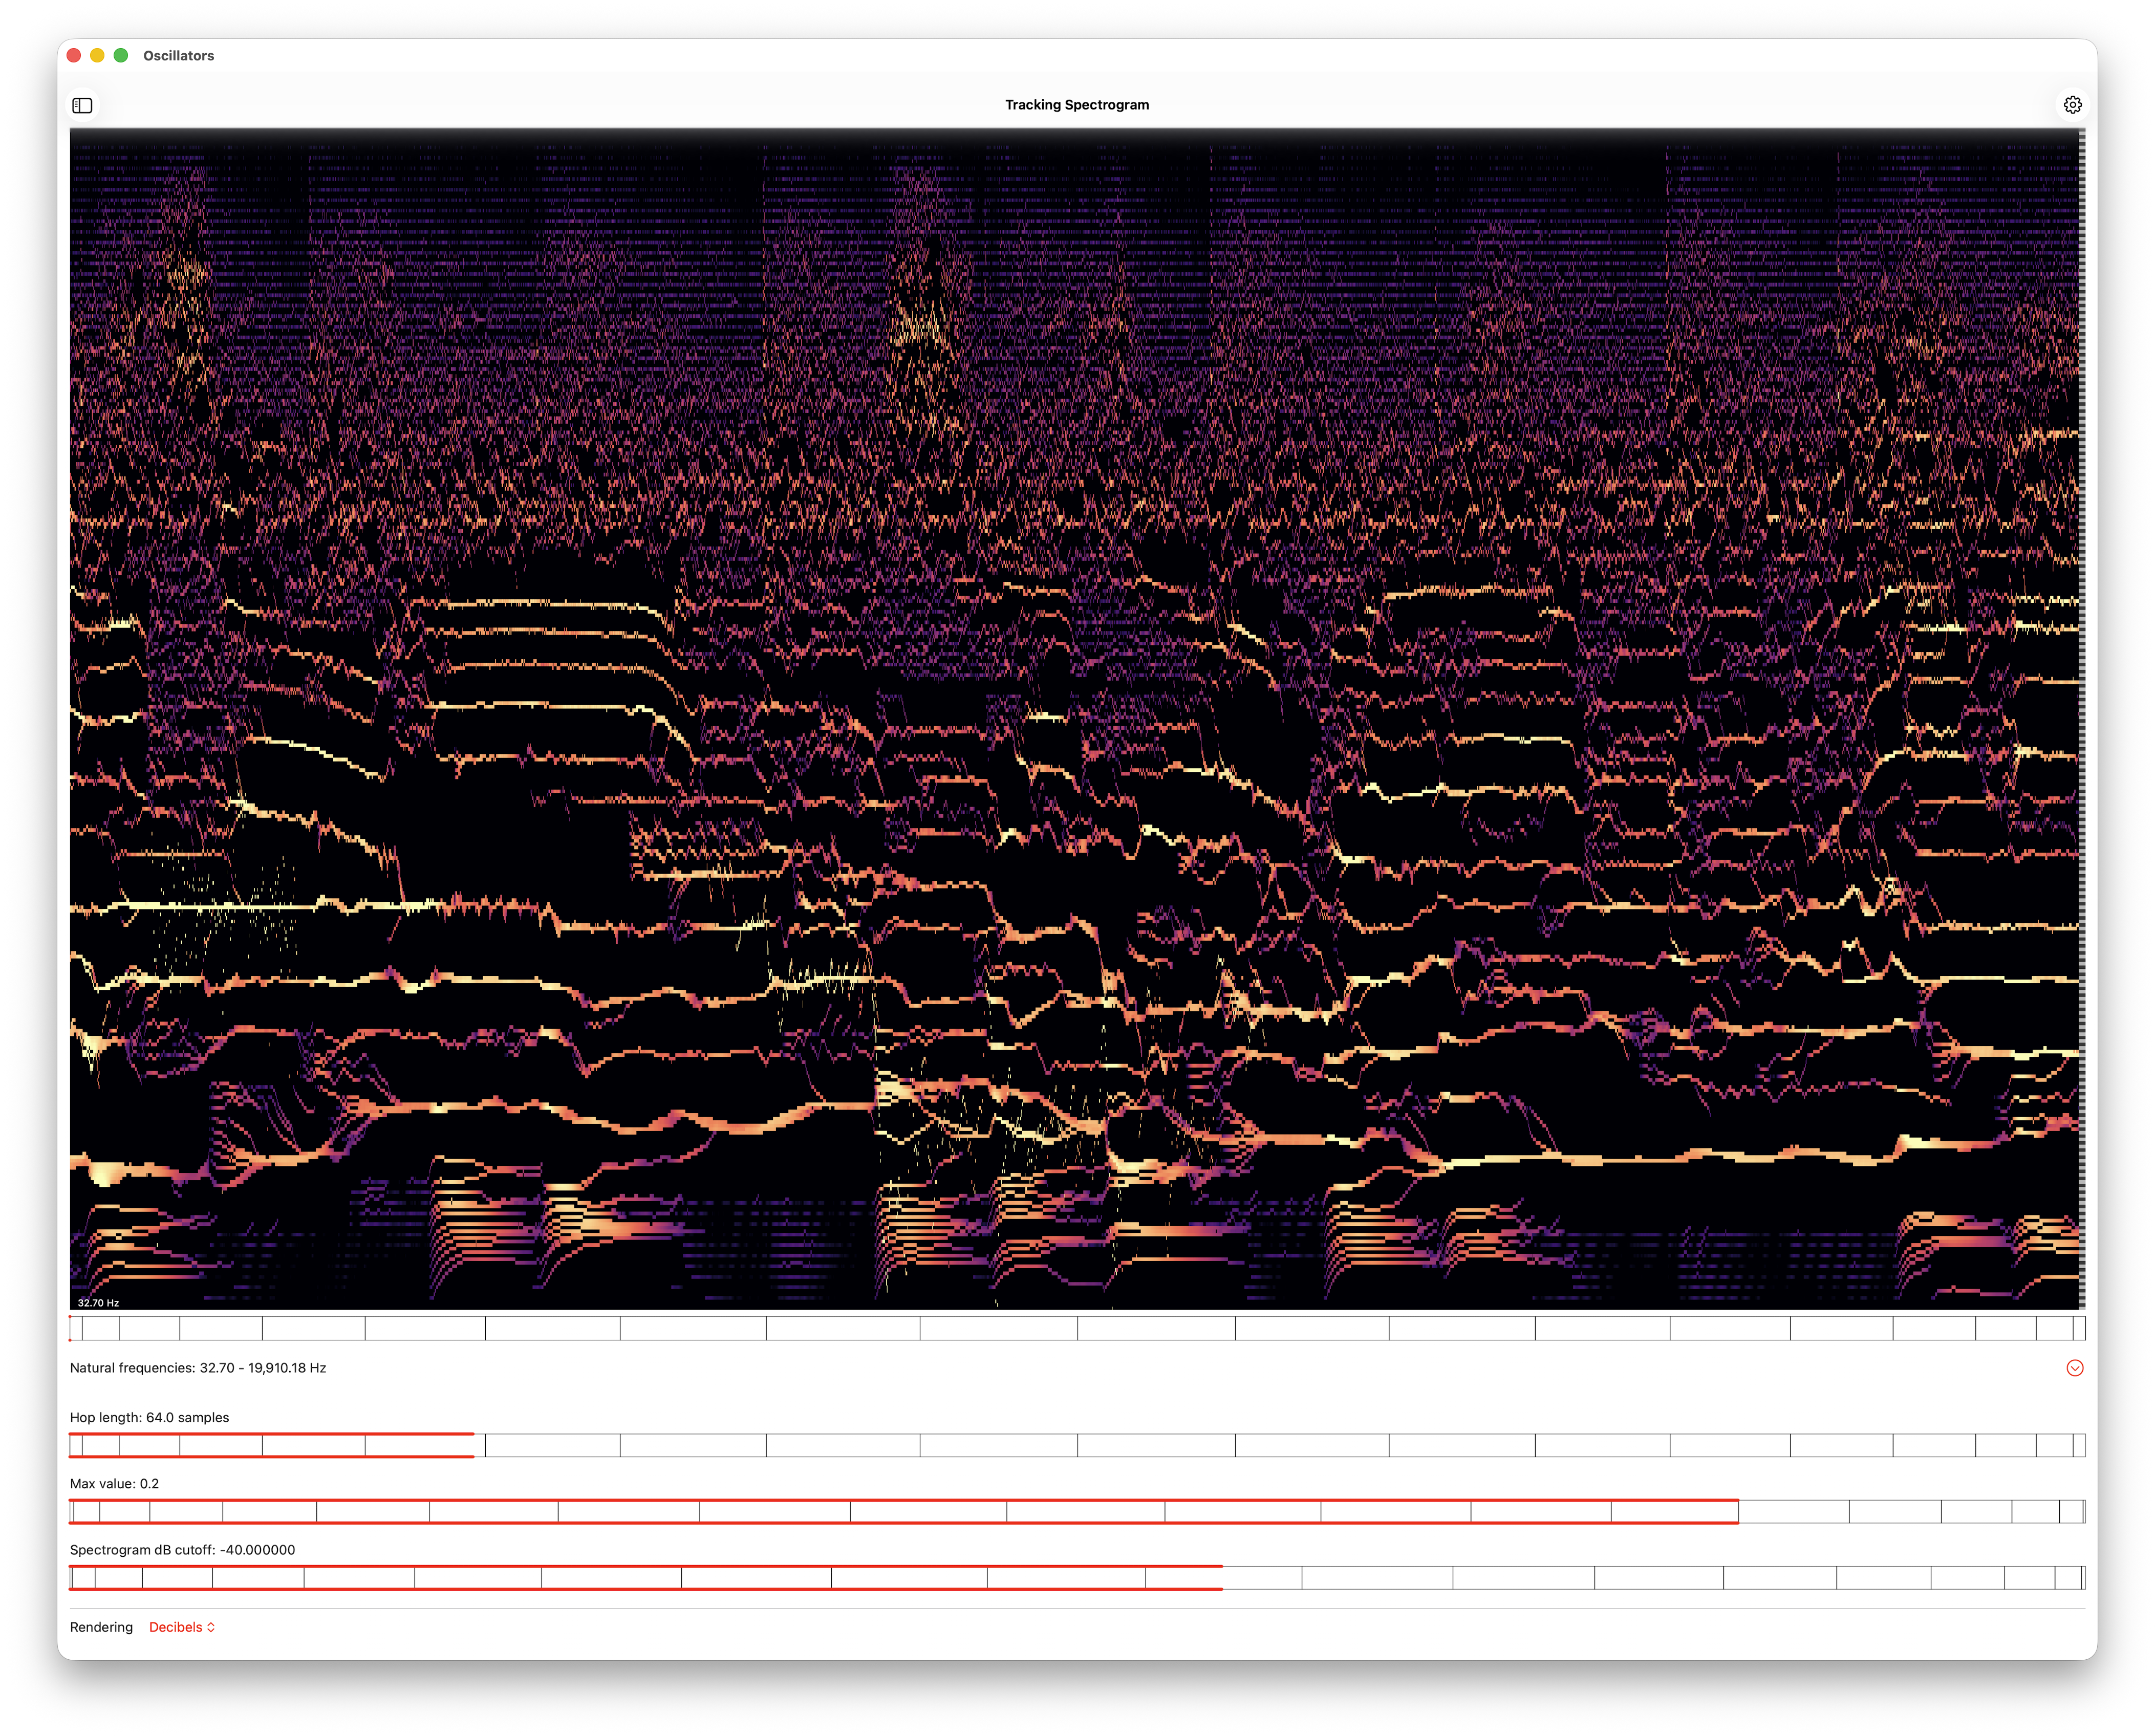Open the Decibels rendering dropdown
This screenshot has height=1736, width=2155.
coord(182,1627)
